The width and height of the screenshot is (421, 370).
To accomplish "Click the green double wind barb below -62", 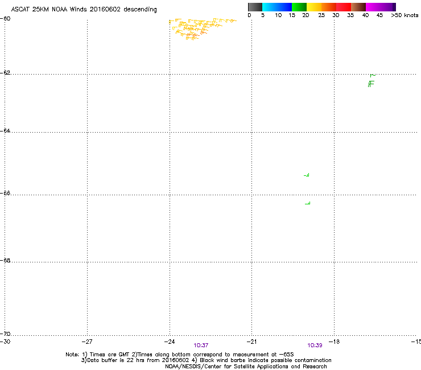I will 371,84.
